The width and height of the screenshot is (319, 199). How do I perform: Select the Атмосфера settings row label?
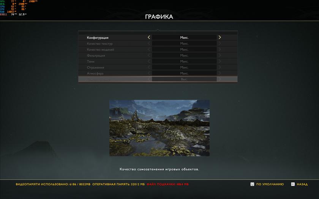pos(95,73)
